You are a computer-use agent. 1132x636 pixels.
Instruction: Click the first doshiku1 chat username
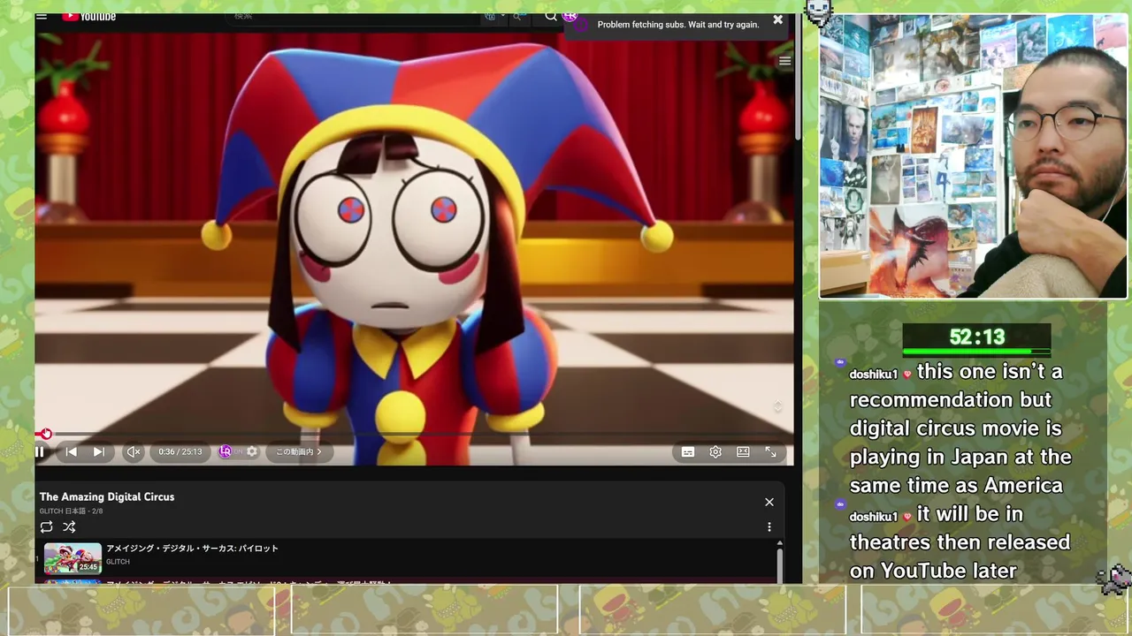coord(873,375)
